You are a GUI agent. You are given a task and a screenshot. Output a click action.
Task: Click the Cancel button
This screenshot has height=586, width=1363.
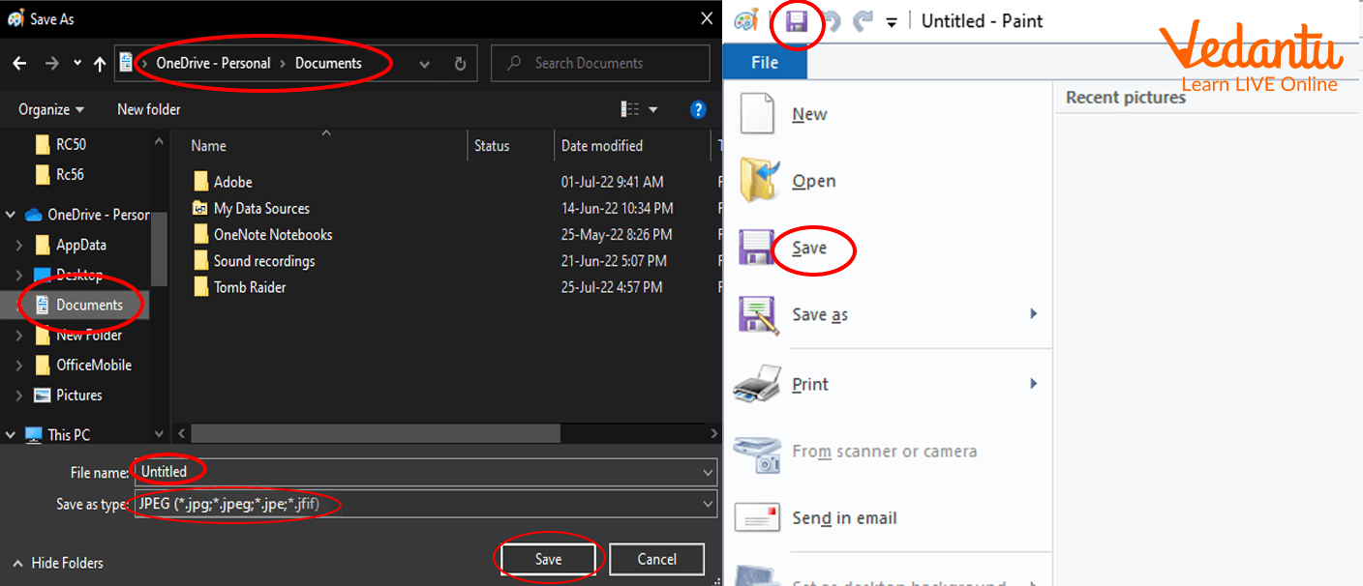656,559
